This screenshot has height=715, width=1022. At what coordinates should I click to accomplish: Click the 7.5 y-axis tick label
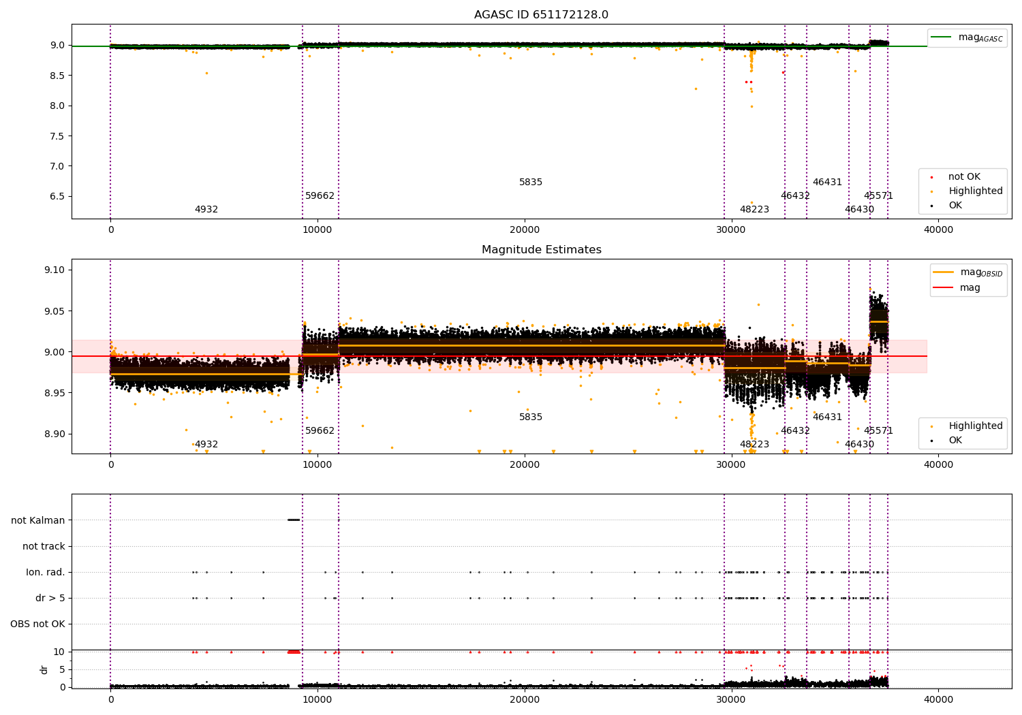(57, 136)
